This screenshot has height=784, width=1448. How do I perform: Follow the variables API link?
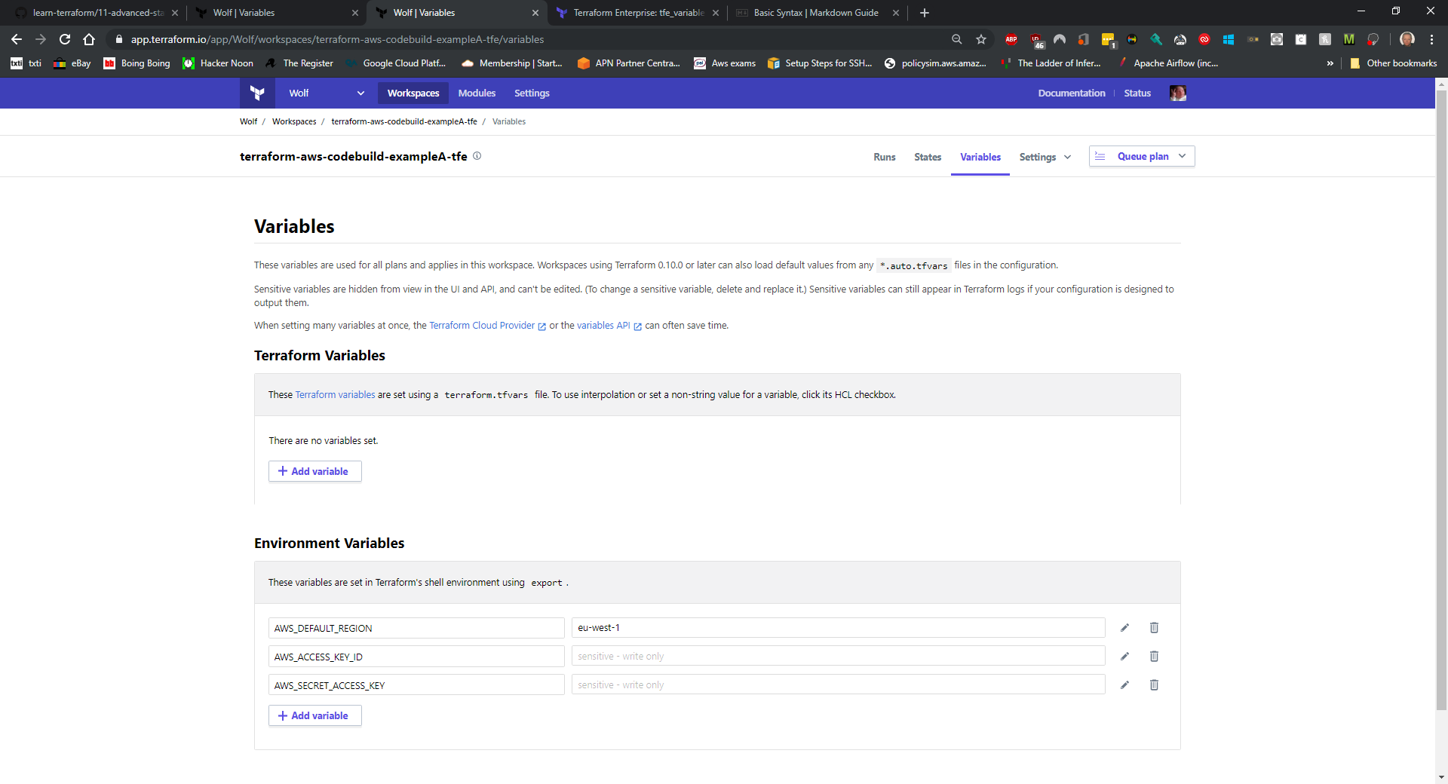[609, 326]
